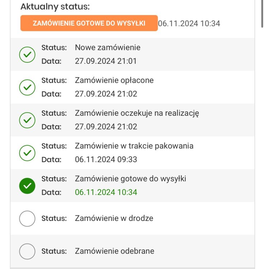265x269 pixels.
Task: Click the Nowe zamówienie status text
Action: pos(108,47)
